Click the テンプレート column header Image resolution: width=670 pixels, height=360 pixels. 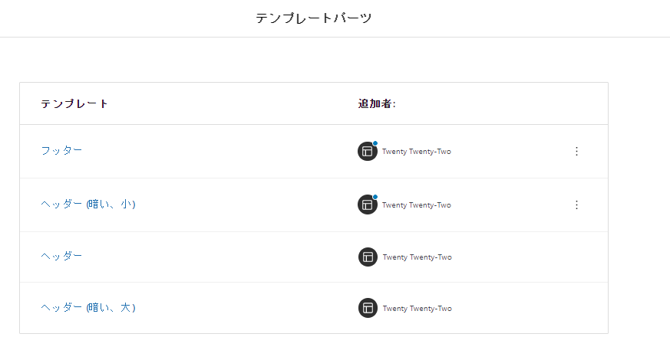[74, 104]
